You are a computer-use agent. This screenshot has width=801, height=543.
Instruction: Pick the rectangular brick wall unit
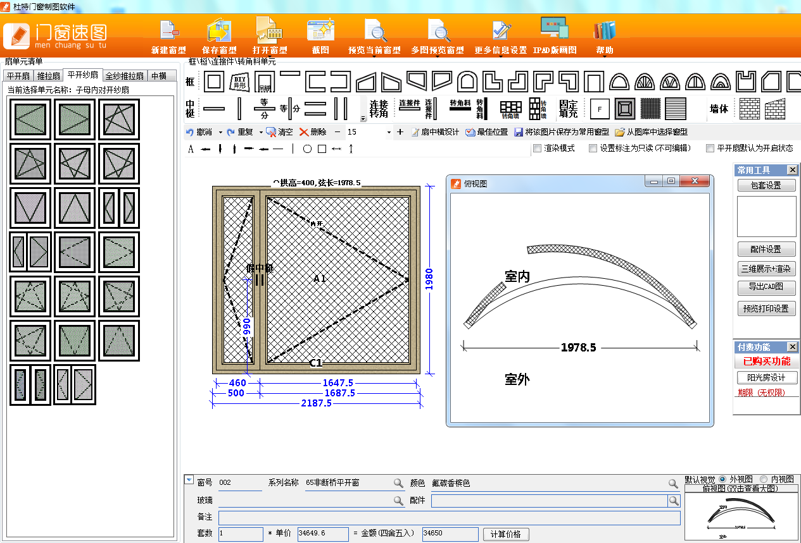point(750,109)
